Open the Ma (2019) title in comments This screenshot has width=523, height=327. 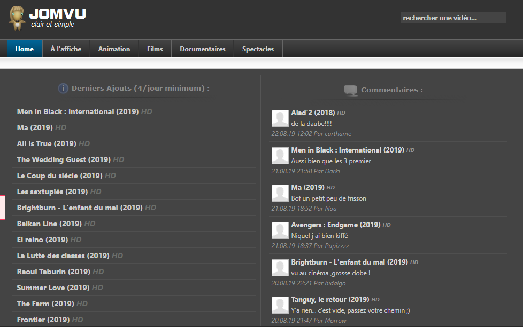click(x=308, y=187)
